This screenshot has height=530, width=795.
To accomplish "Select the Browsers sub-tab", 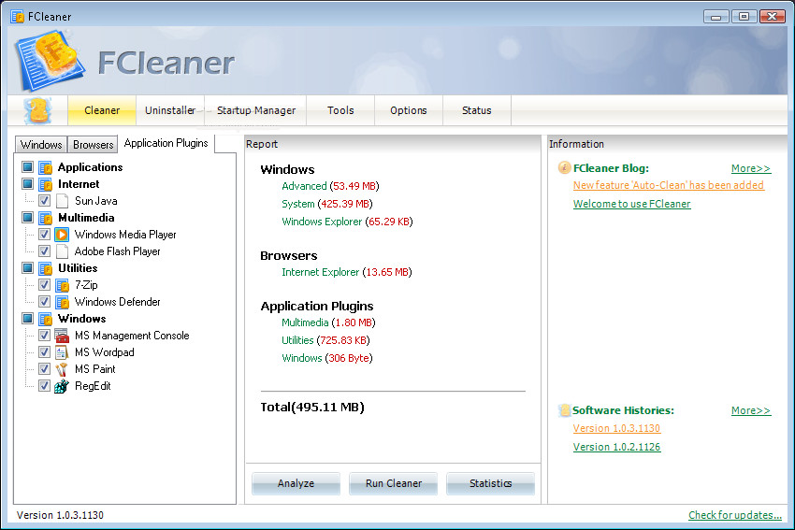I will [x=94, y=145].
